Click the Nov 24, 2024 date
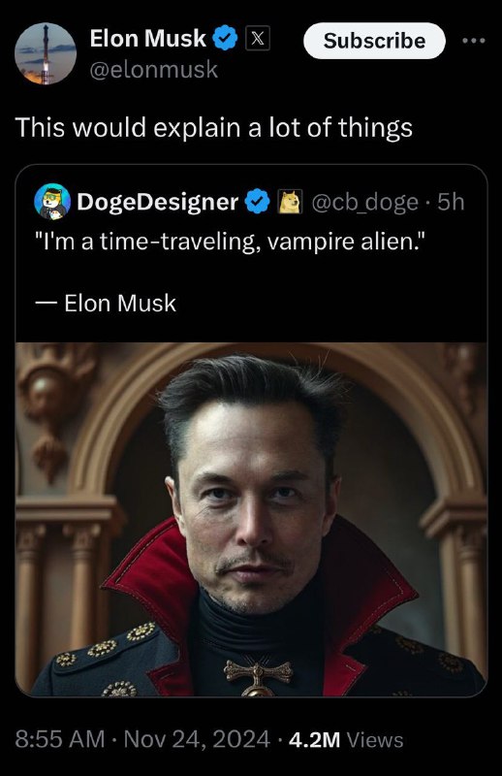 point(197,739)
